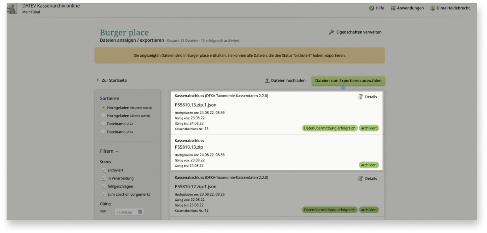Click the upload arrow icon by Dateien hochladen
The height and width of the screenshot is (233, 487).
tap(267, 81)
